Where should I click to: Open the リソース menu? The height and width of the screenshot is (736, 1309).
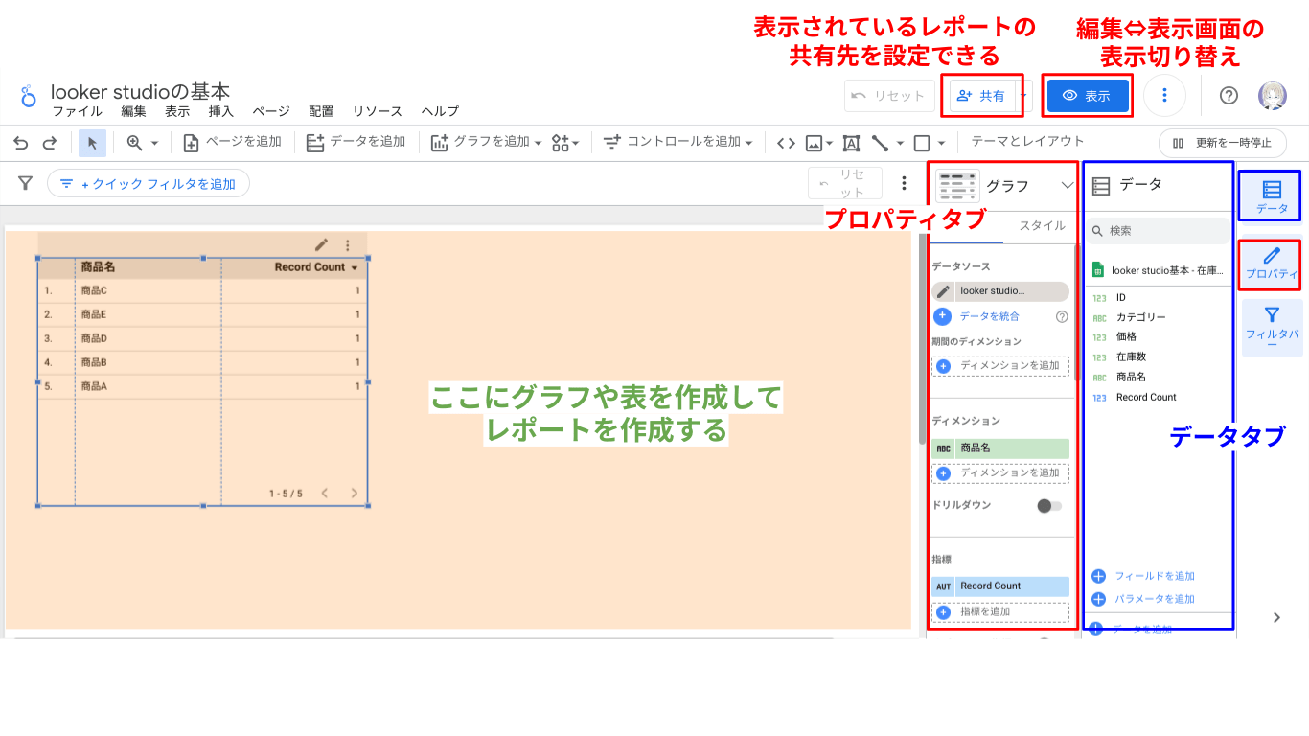coord(377,111)
